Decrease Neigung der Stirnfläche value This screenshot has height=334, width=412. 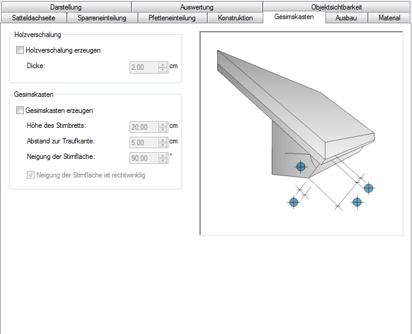tap(163, 161)
